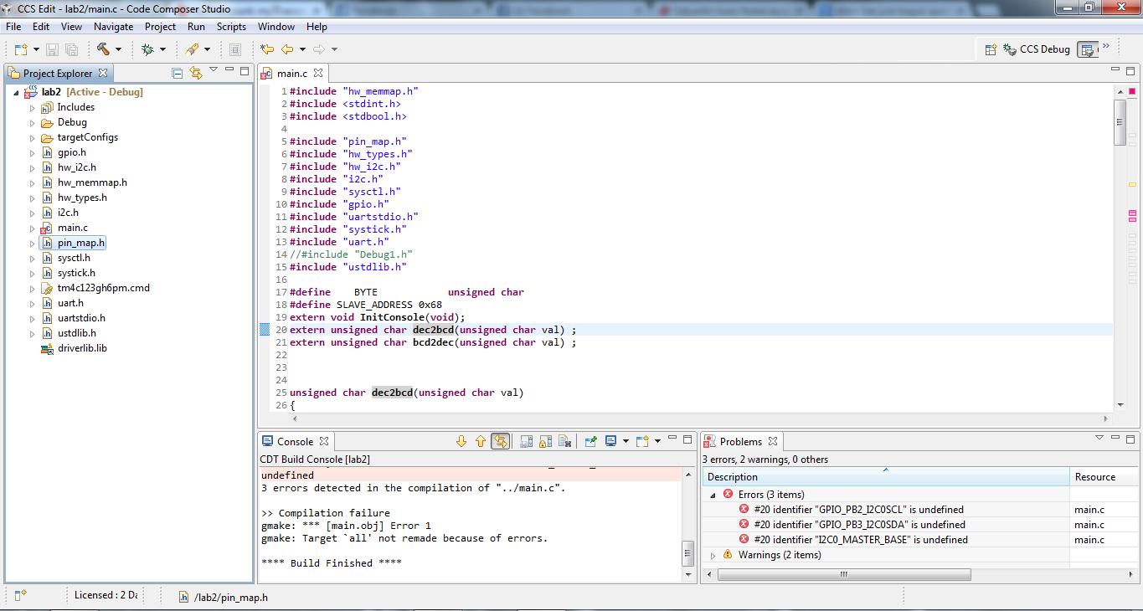Toggle Link with Editor in Project Explorer
The width and height of the screenshot is (1143, 611).
click(196, 73)
